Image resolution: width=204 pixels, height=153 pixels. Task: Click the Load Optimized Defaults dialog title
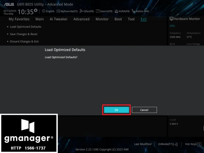point(65,50)
